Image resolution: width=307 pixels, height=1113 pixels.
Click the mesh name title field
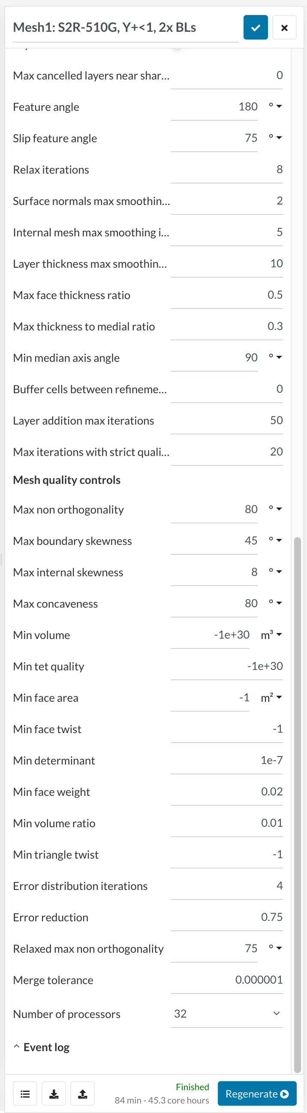click(x=126, y=28)
